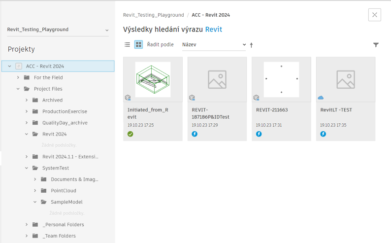
Task: Select the QualityDay_archive folder
Action: coord(65,123)
